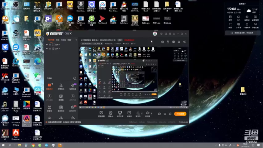Switch to the third scene tab
263x148 pixels.
(x=63, y=40)
